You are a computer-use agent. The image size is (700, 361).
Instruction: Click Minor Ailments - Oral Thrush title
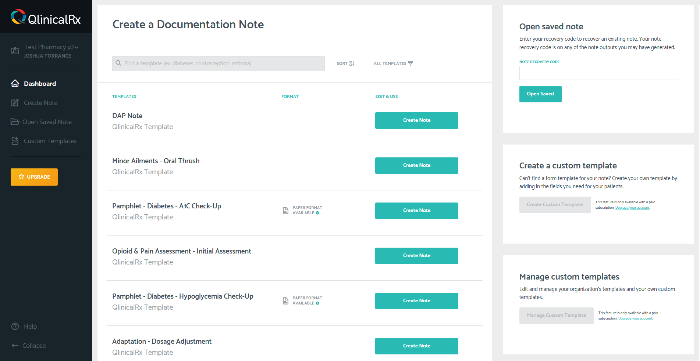(156, 161)
